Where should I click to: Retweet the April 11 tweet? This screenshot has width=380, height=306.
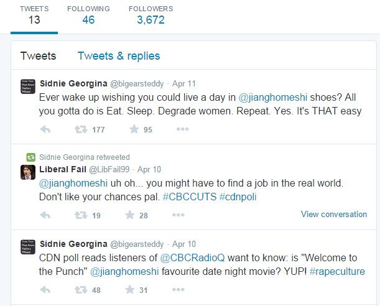(81, 129)
